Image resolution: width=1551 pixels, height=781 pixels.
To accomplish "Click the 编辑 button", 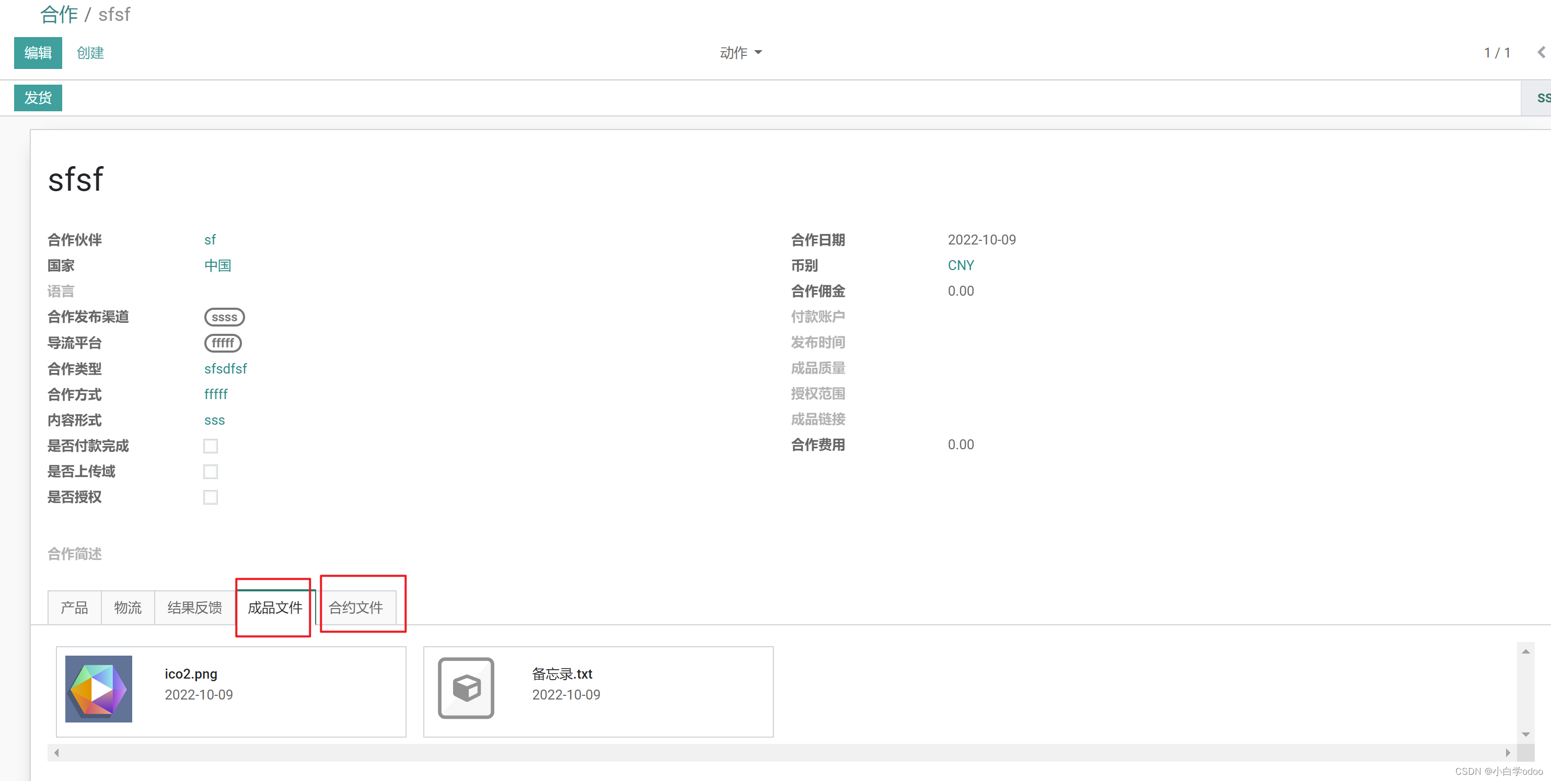I will pos(37,53).
